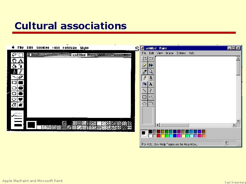
Task: Select the Text 'A' tool in Microsoft Paint
Action: pyautogui.click(x=151, y=84)
